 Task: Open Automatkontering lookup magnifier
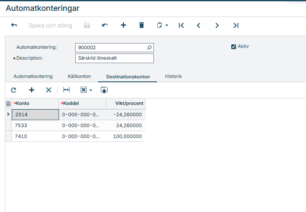(149, 47)
